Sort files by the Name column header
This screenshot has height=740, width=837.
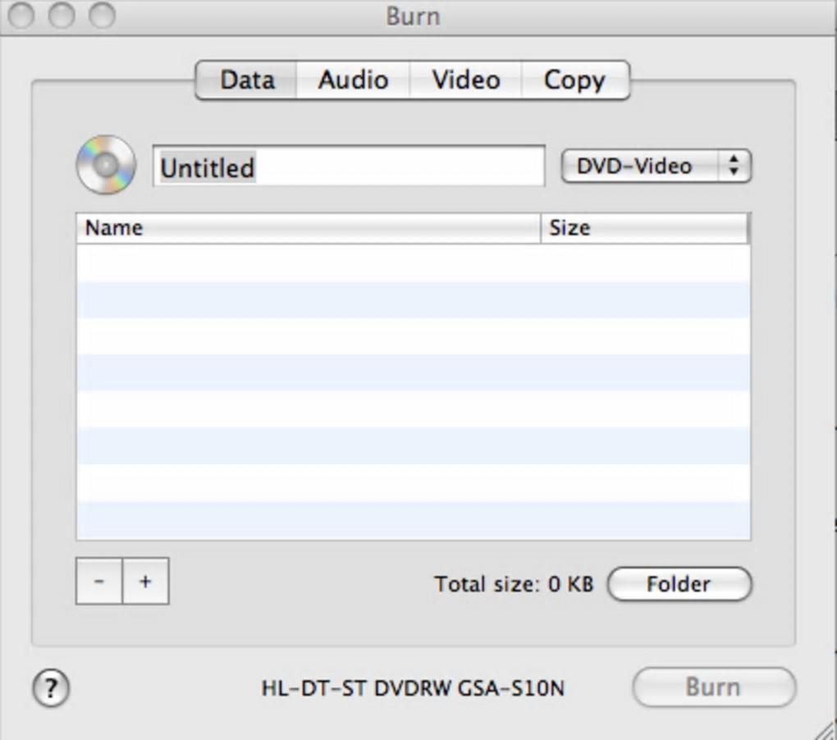point(308,228)
